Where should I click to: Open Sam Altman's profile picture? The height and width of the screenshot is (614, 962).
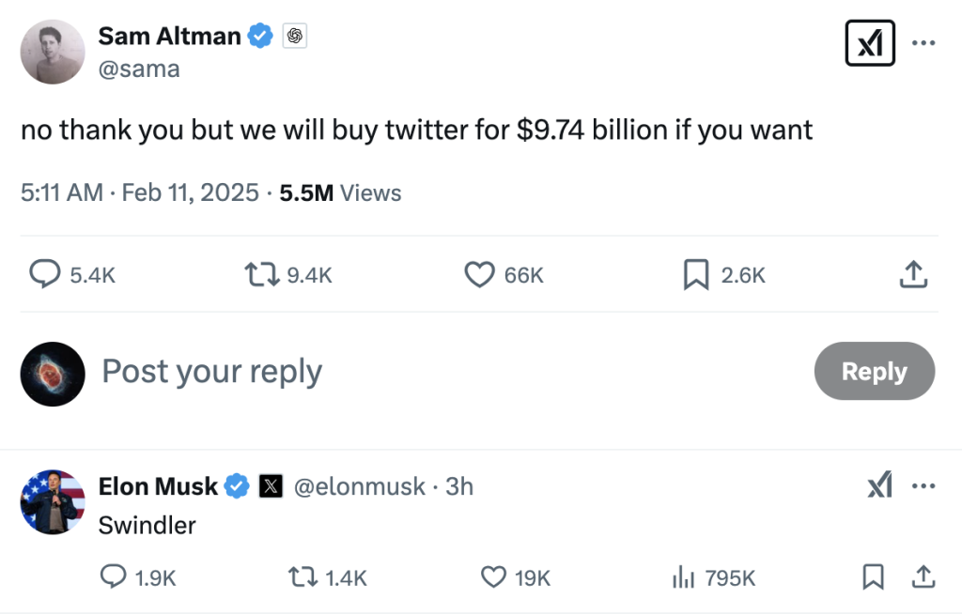click(x=53, y=51)
